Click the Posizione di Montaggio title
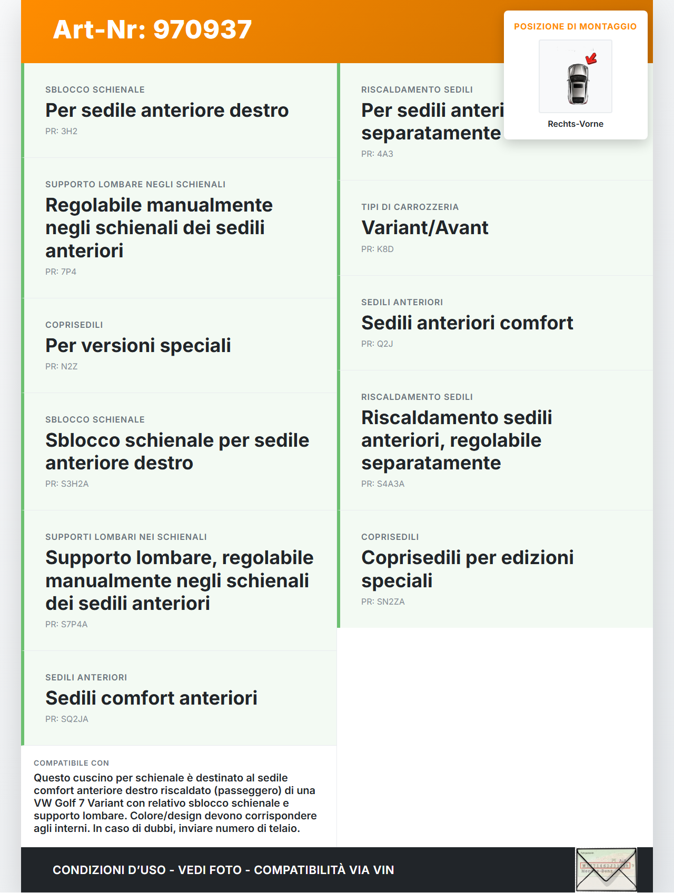Image resolution: width=674 pixels, height=893 pixels. tap(576, 26)
